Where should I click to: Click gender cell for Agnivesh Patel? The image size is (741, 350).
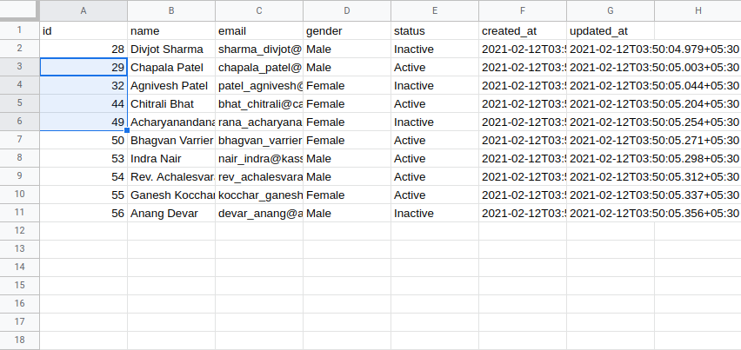(347, 85)
